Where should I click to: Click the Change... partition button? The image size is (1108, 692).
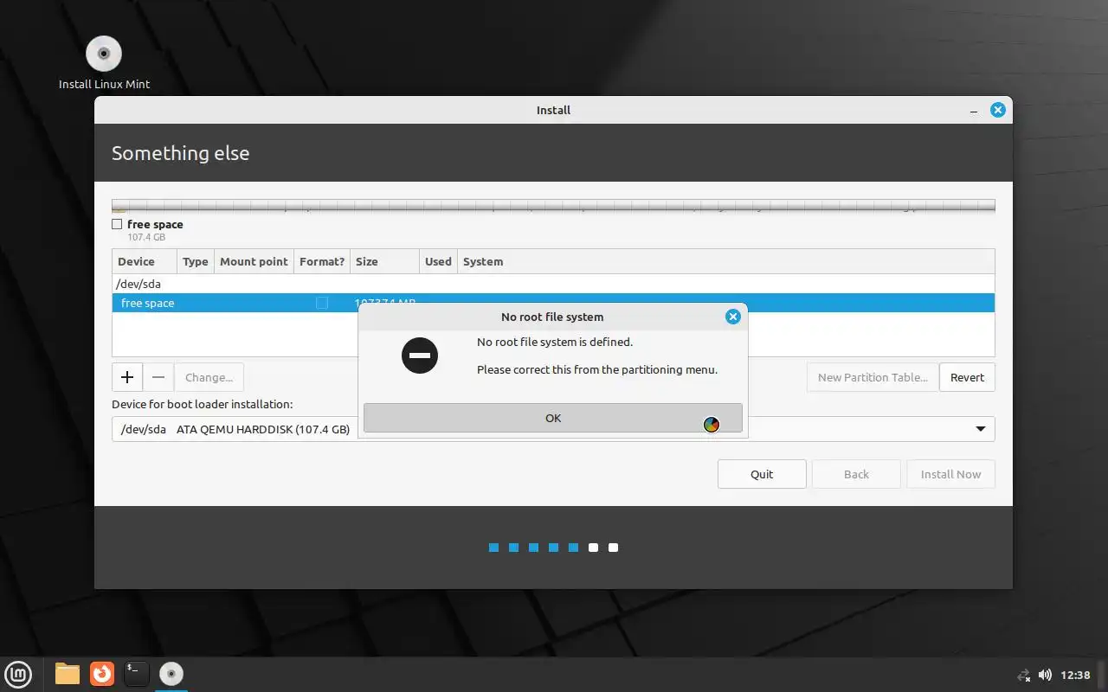pos(209,377)
